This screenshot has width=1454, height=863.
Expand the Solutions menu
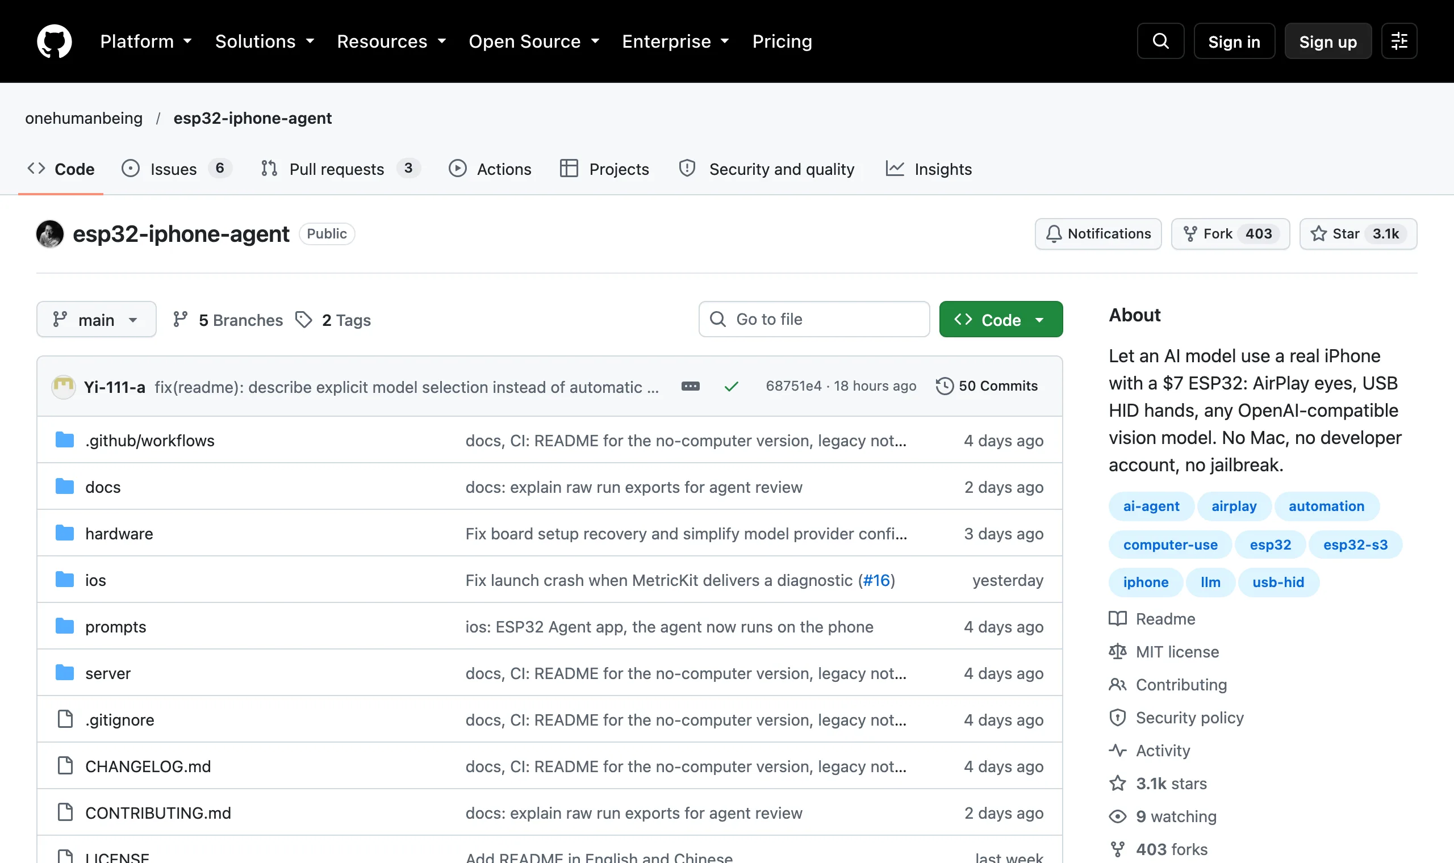pos(265,41)
